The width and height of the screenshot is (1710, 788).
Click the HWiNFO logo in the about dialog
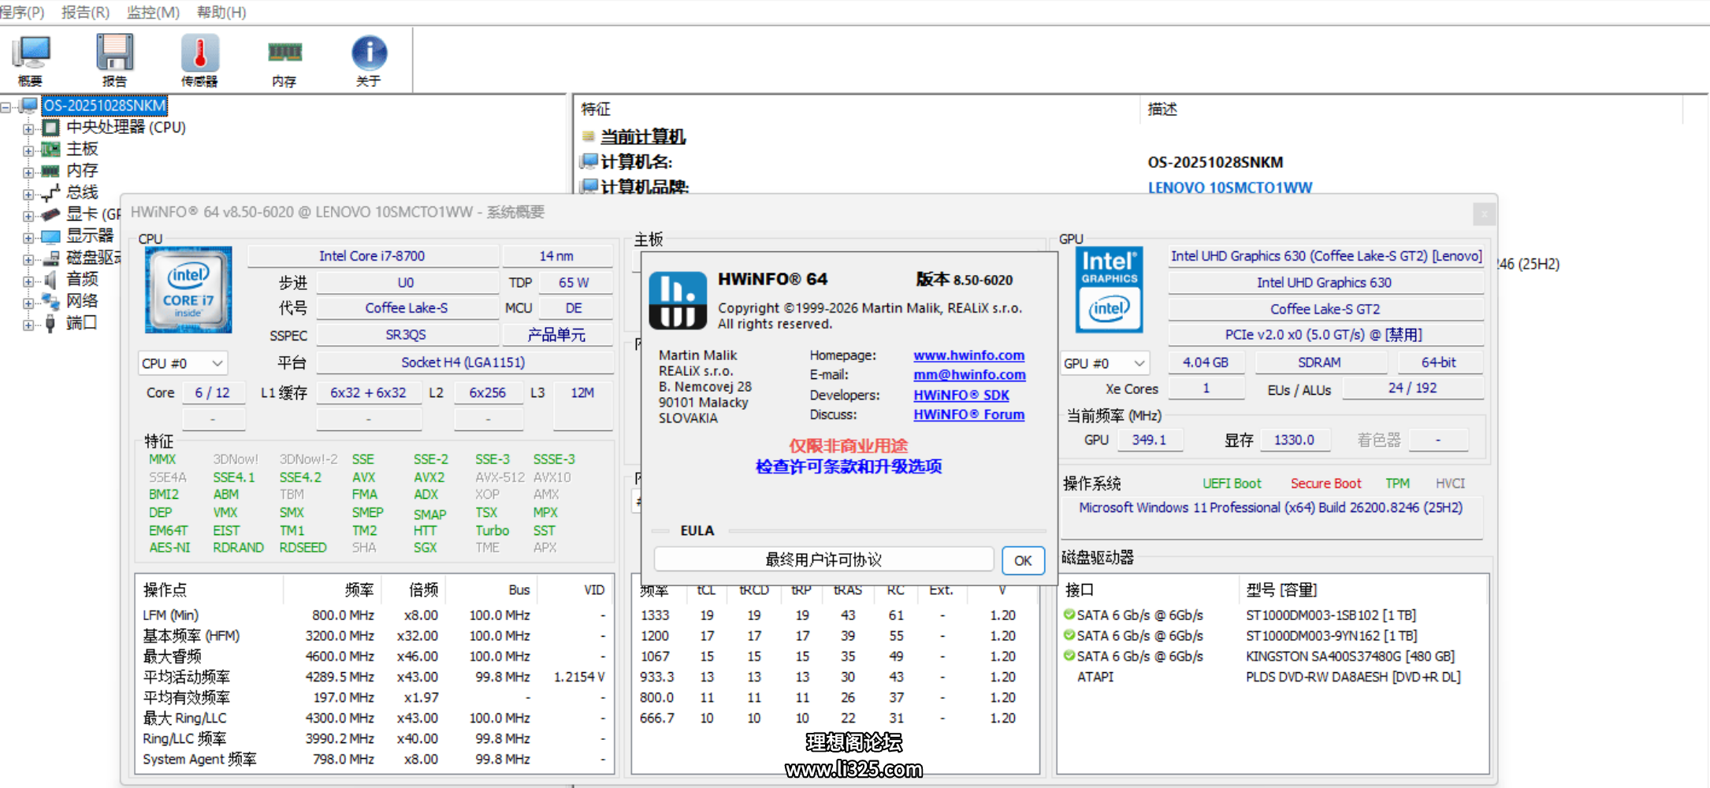(x=678, y=300)
